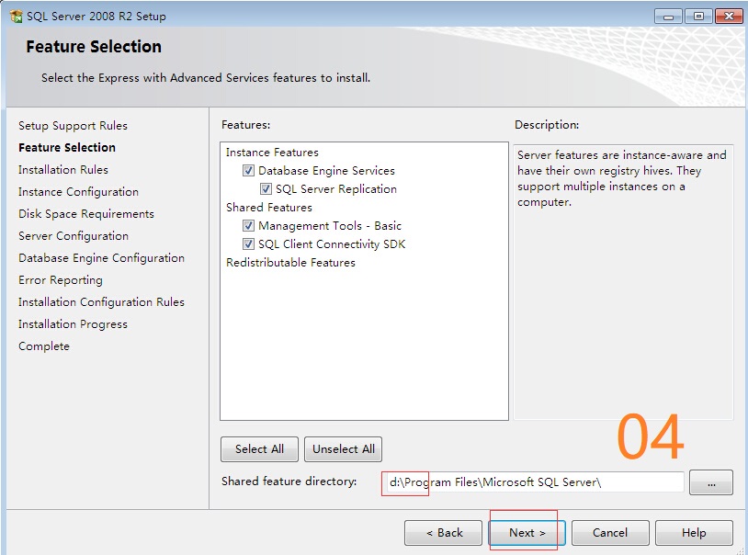Go to the Setup Support Rules step

tap(73, 126)
